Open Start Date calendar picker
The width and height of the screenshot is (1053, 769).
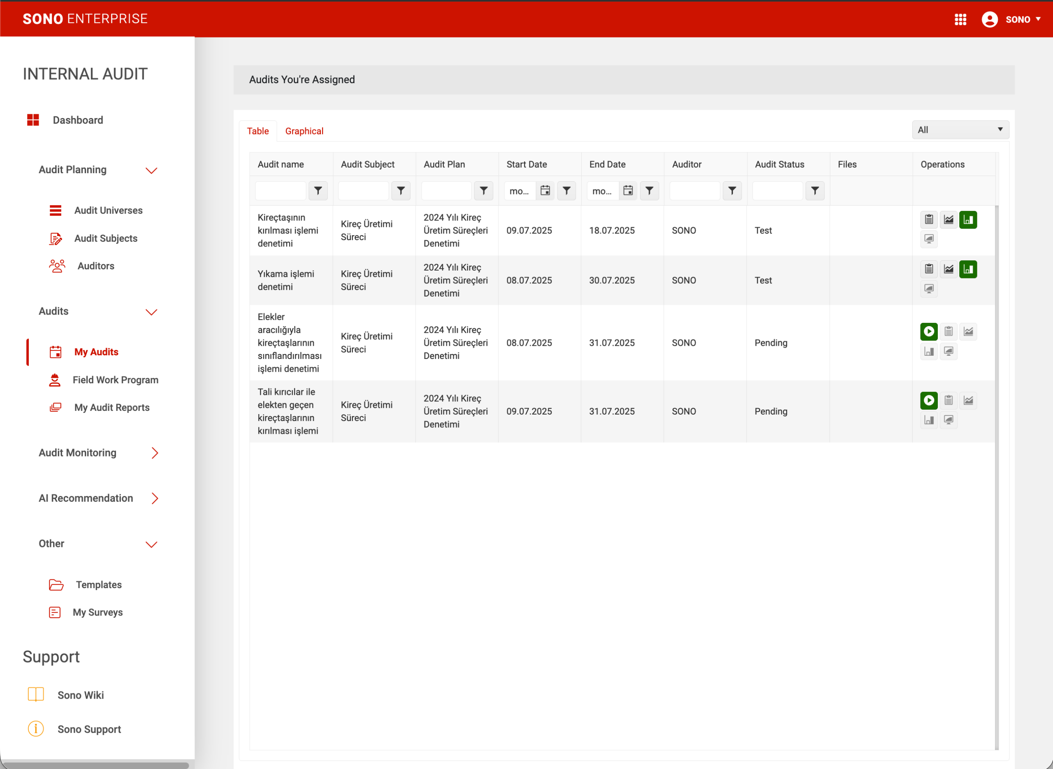[x=545, y=191]
